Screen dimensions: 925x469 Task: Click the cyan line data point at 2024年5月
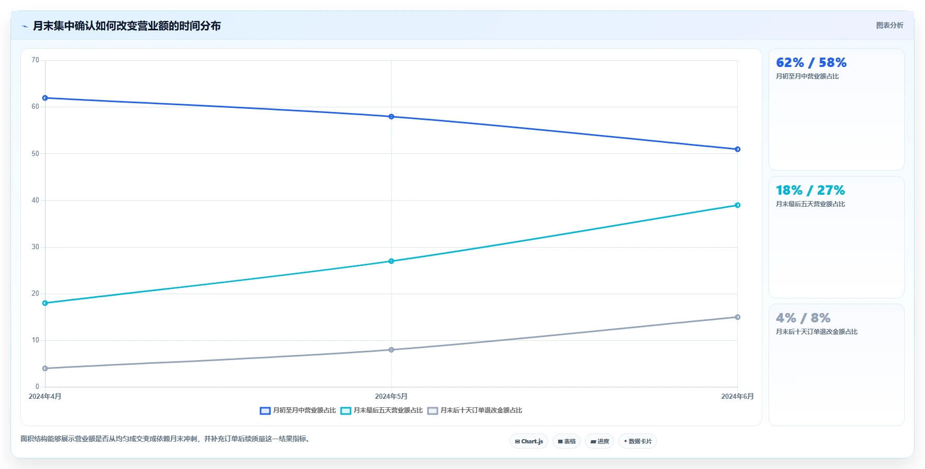(391, 261)
